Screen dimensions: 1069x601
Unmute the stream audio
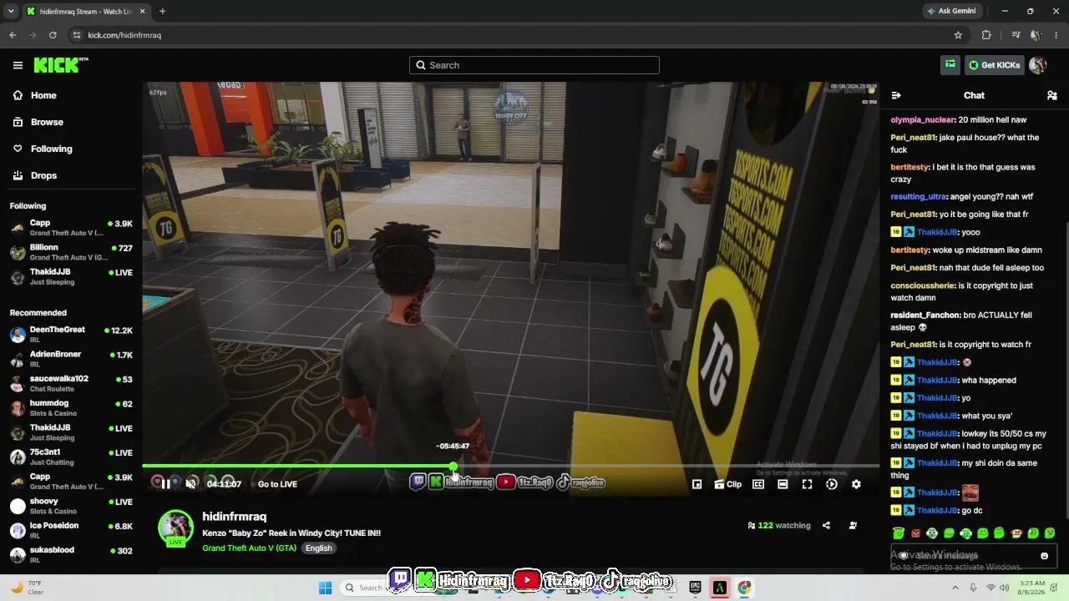191,484
